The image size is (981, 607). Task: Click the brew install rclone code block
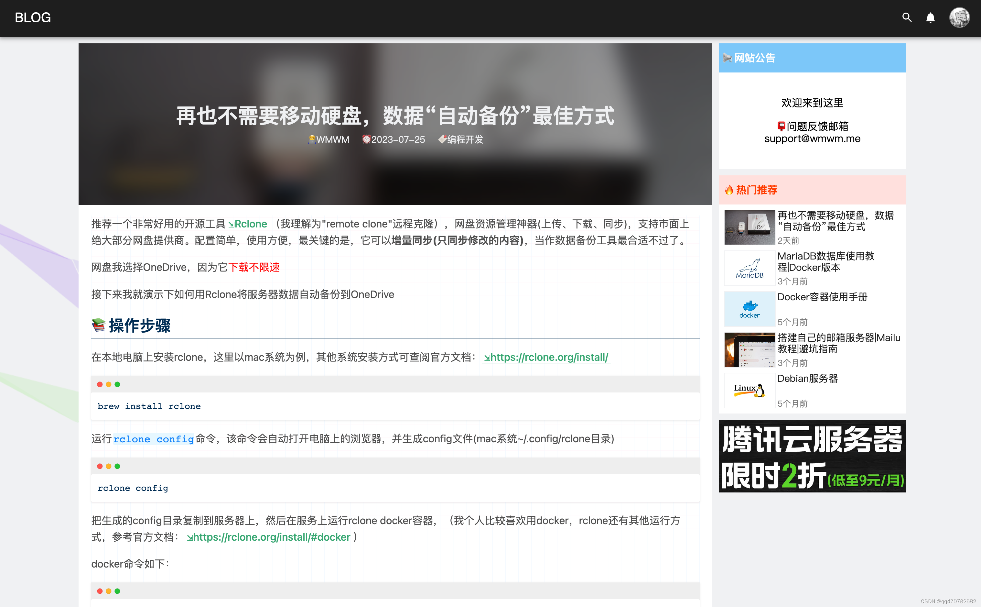[395, 406]
